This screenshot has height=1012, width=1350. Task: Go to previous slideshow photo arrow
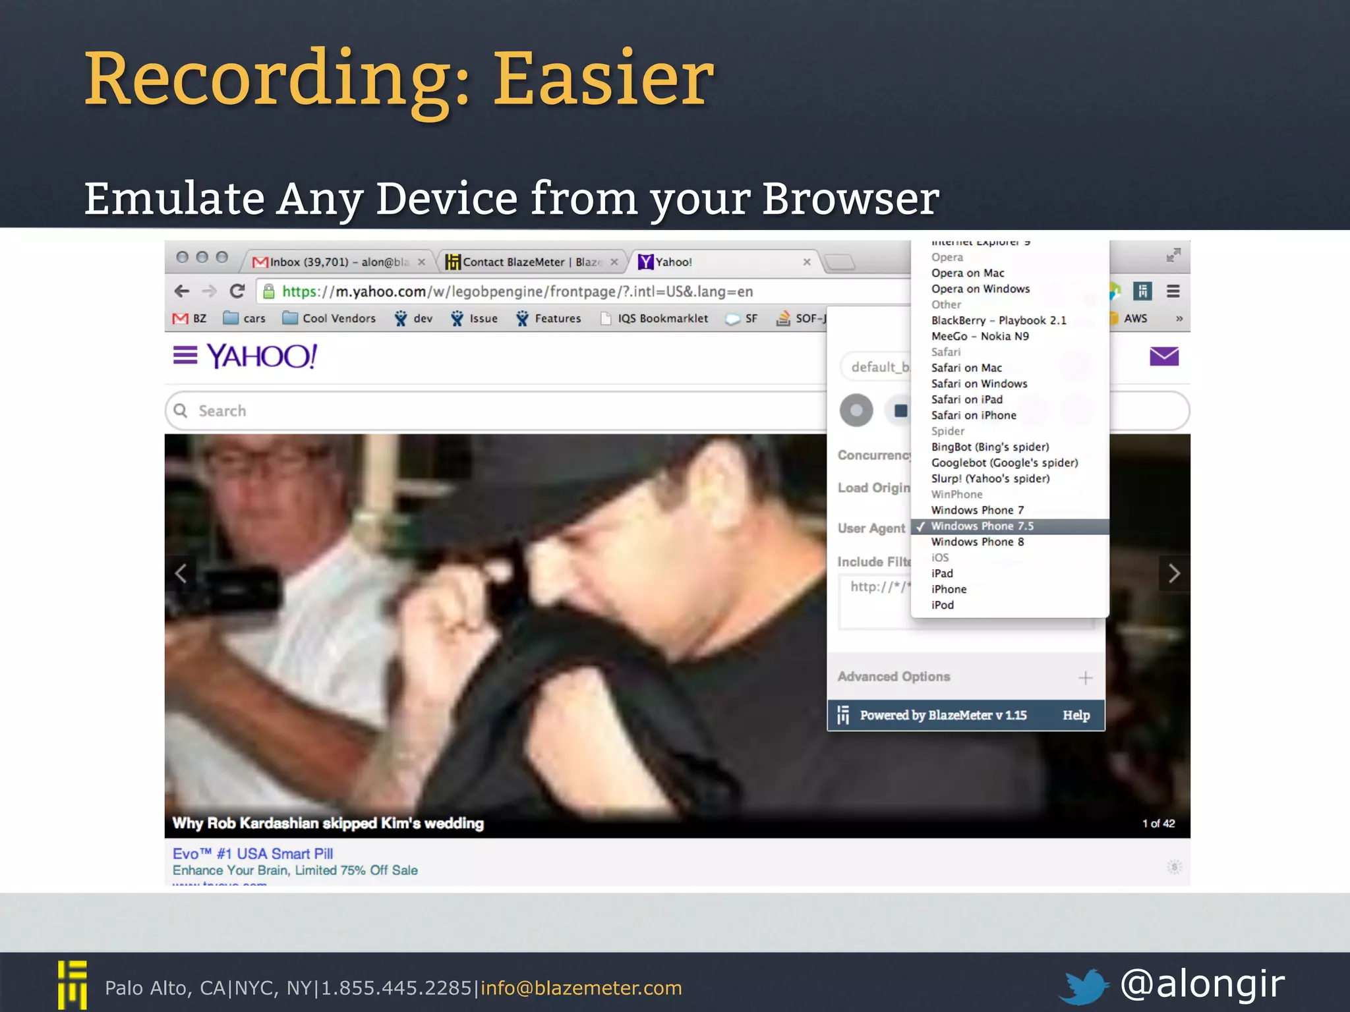(x=181, y=573)
